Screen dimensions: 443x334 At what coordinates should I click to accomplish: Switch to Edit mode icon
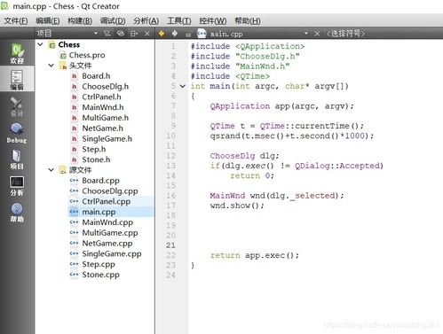click(x=17, y=79)
